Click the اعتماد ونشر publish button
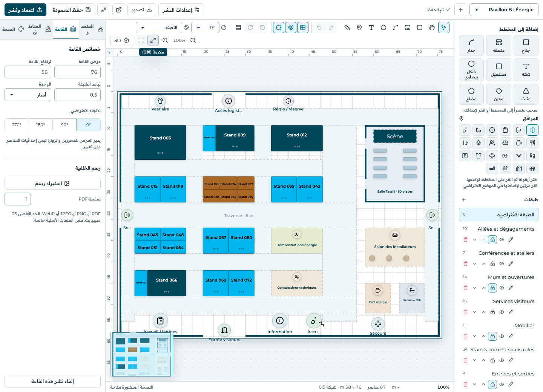 (25, 10)
